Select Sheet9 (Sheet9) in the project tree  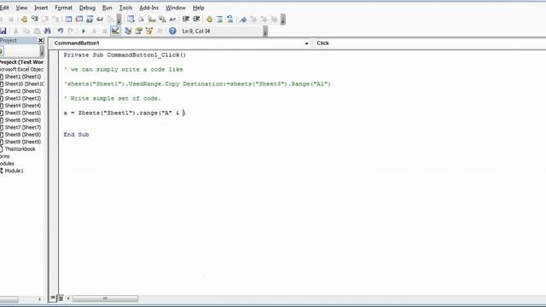click(x=23, y=142)
